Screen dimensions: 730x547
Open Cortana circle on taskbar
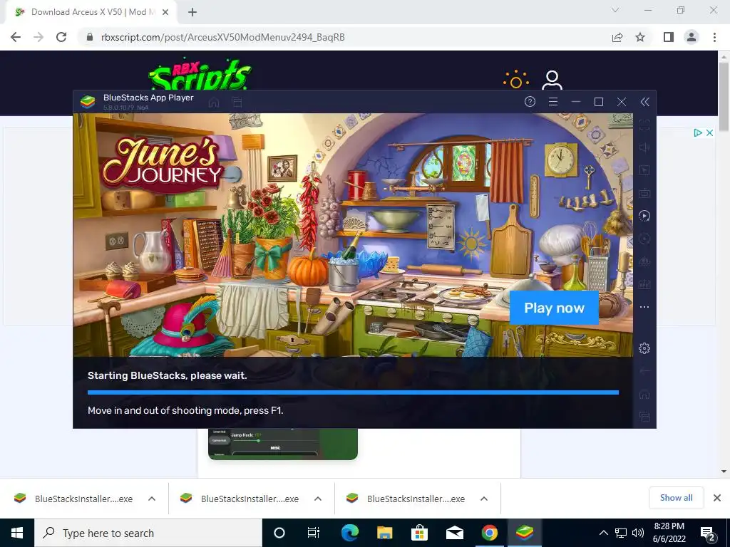(x=279, y=533)
